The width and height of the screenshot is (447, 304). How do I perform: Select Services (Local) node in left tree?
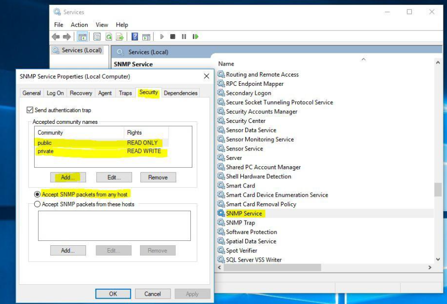(77, 50)
